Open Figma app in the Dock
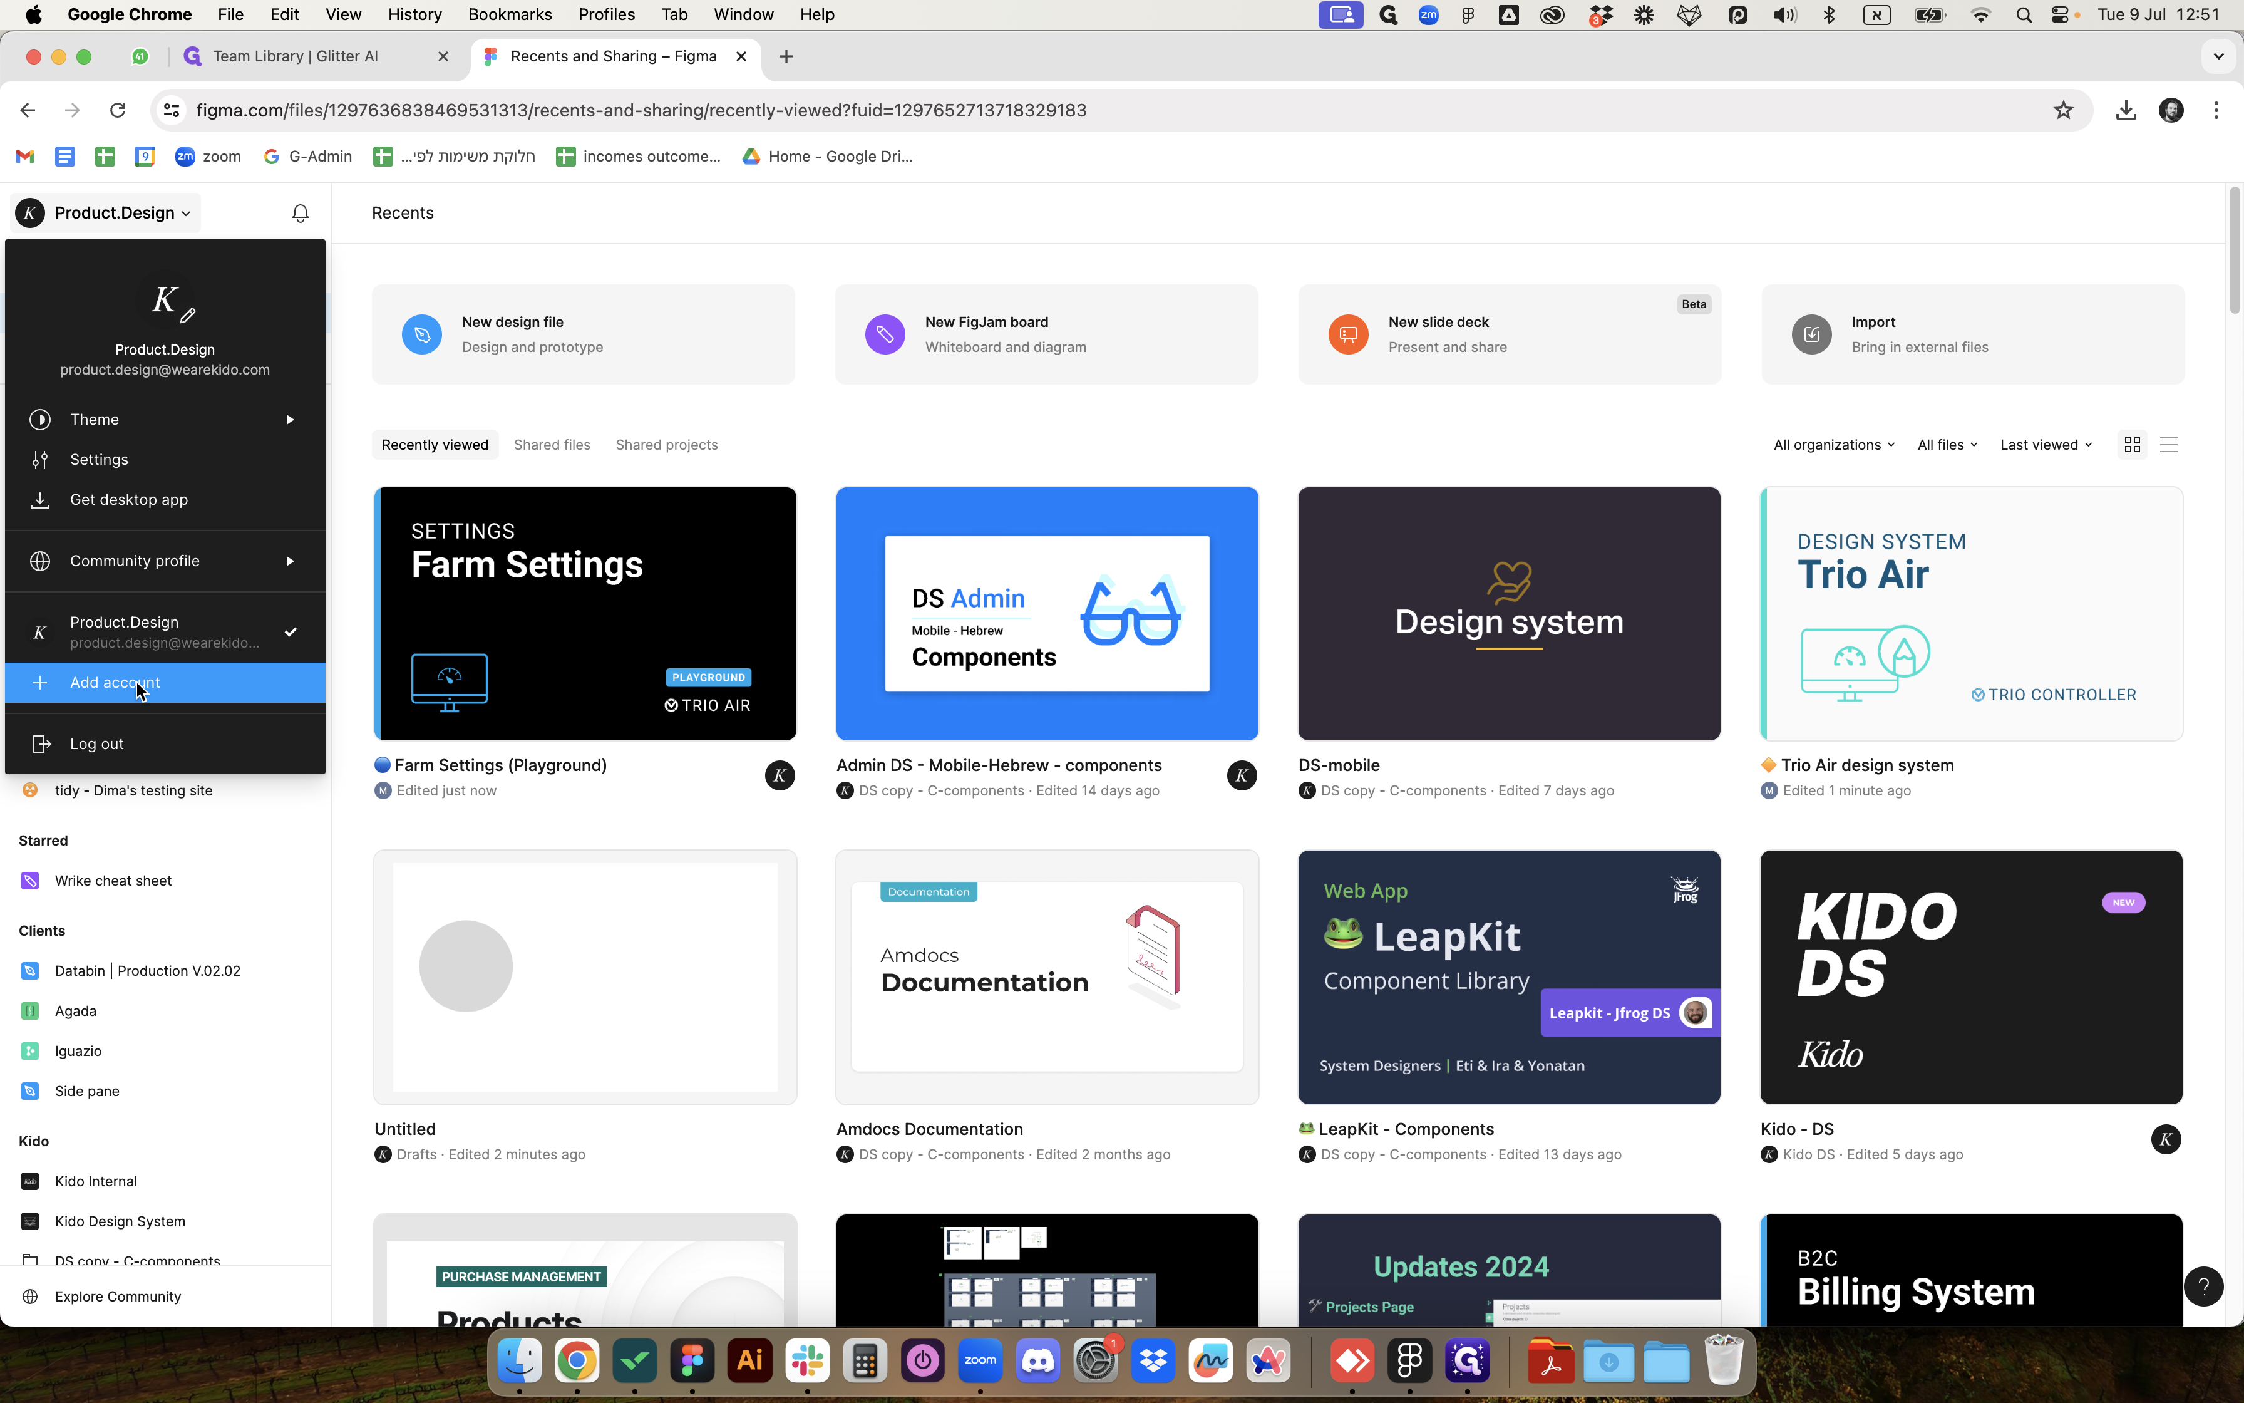 (x=692, y=1361)
